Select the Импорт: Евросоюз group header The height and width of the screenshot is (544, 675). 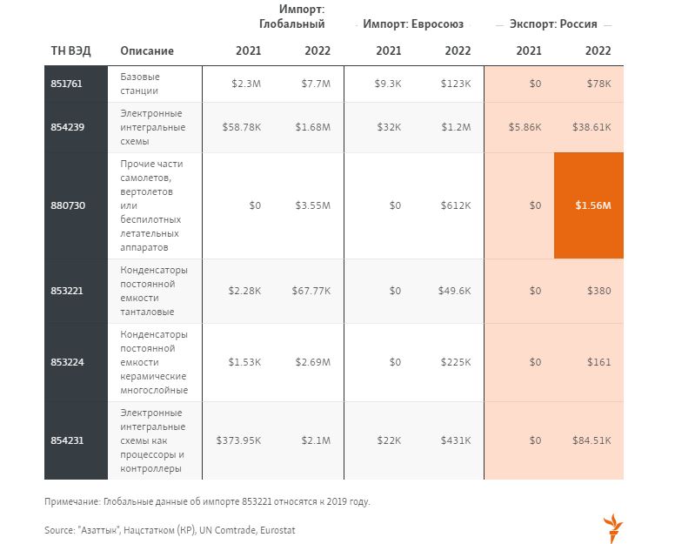click(413, 24)
